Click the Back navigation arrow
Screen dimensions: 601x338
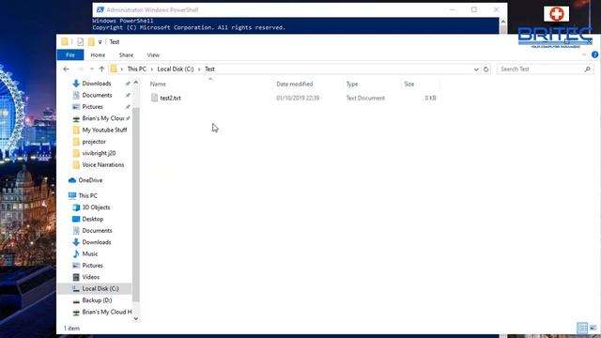(x=67, y=69)
